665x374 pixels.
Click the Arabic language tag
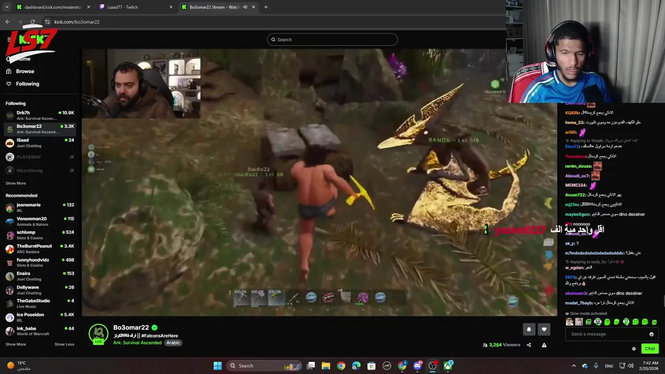point(173,343)
